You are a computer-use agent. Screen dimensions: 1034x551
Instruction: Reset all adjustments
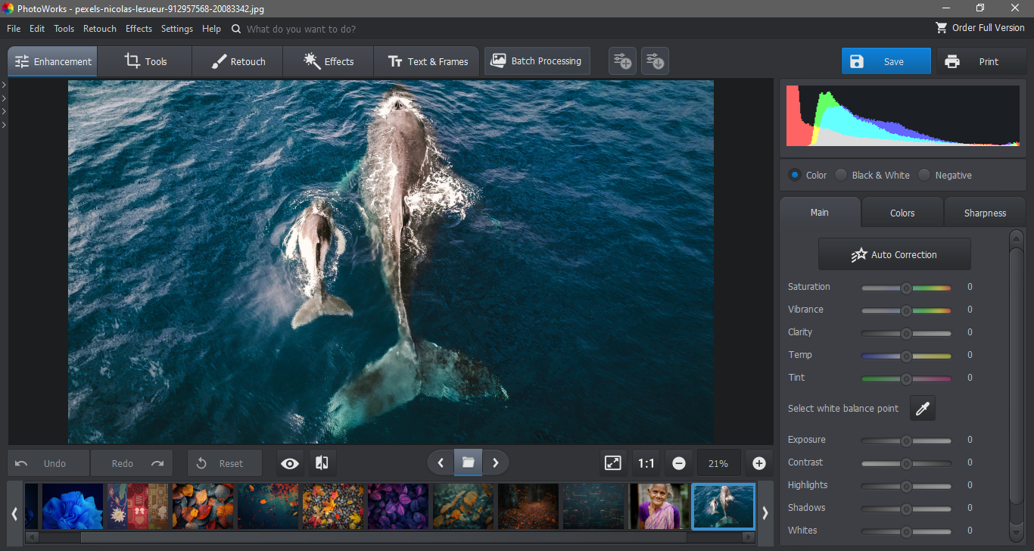click(x=225, y=463)
